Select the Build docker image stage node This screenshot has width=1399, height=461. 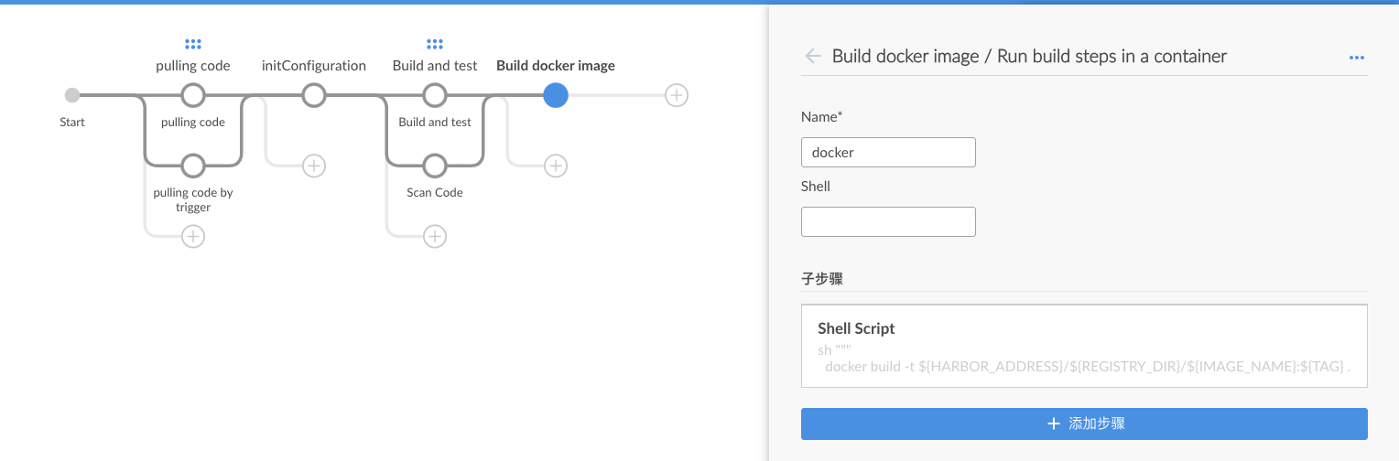click(x=556, y=95)
